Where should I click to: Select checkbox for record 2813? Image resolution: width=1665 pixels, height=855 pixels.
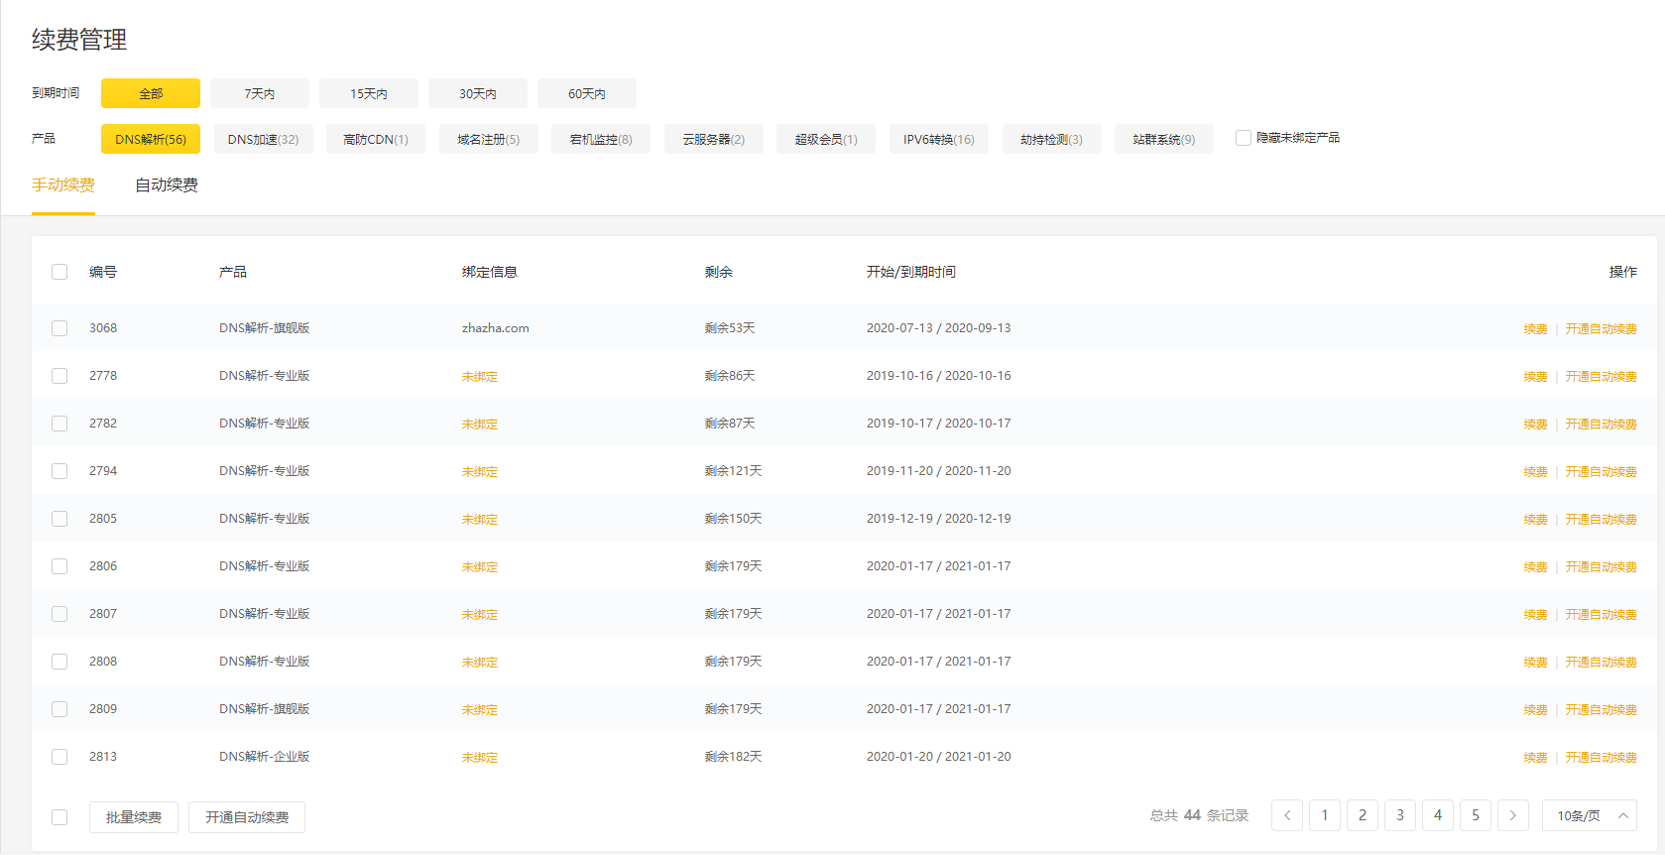(59, 757)
